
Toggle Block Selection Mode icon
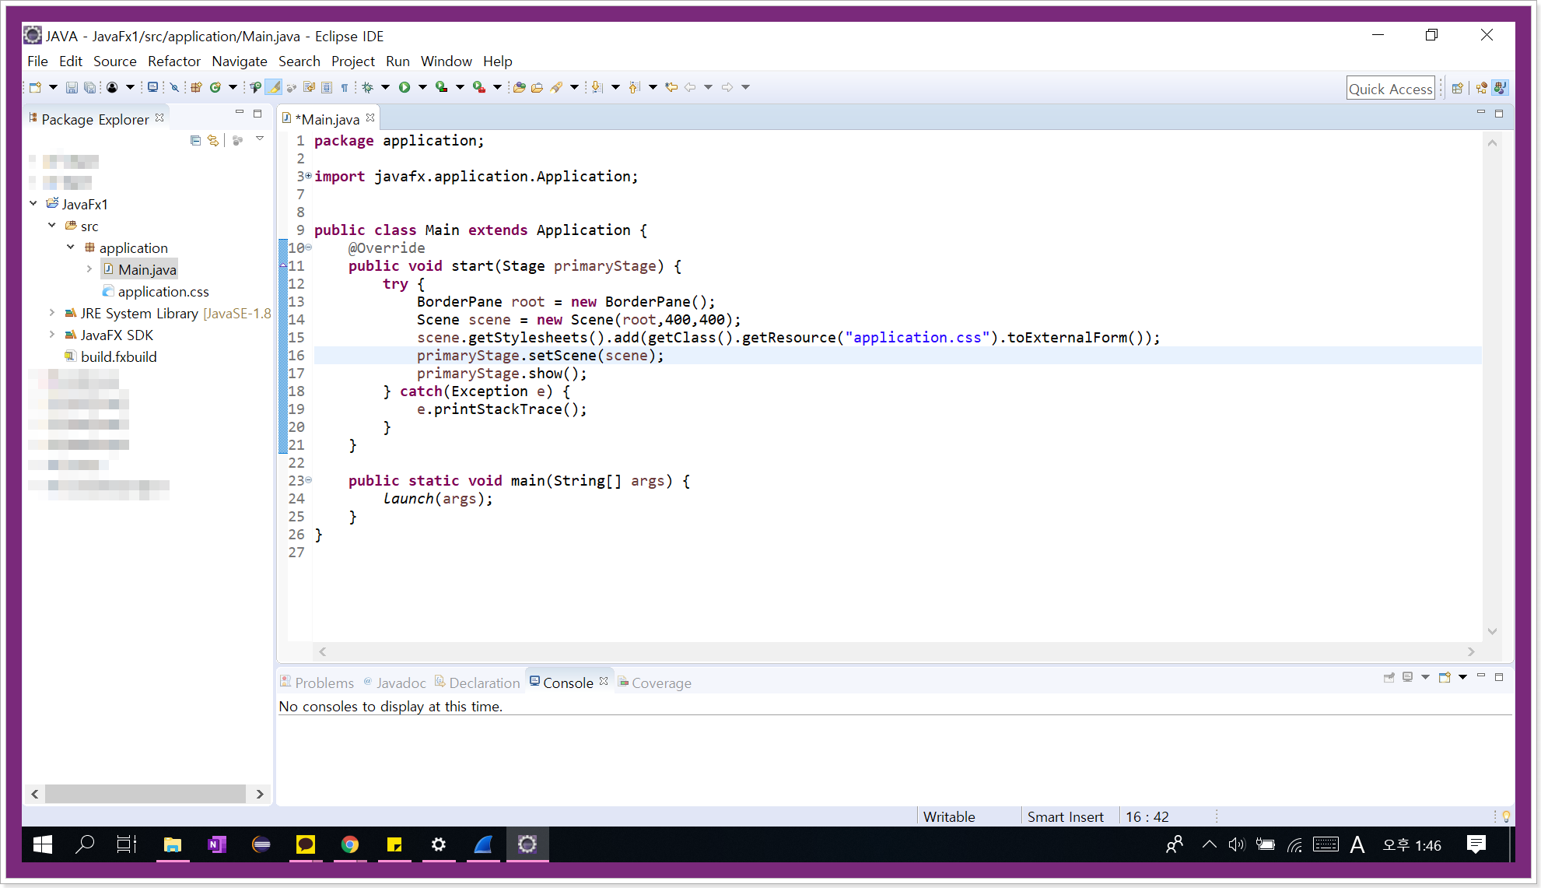327,87
